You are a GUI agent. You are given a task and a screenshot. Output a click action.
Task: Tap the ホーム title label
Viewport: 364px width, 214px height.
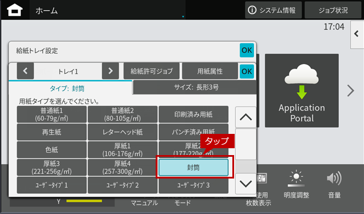tap(46, 10)
